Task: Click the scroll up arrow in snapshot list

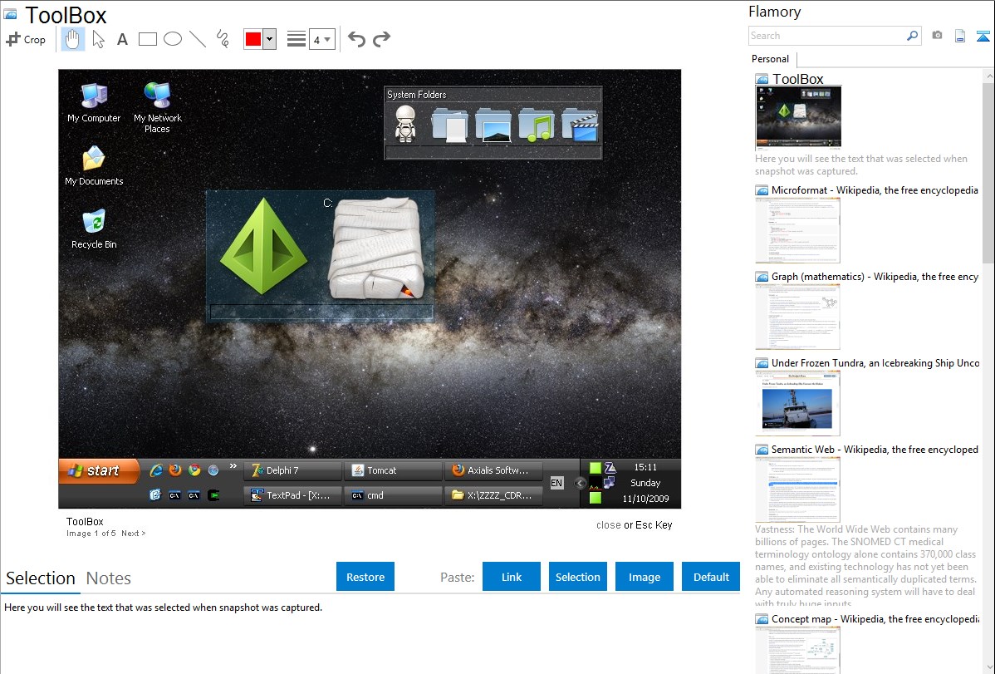Action: (x=988, y=76)
